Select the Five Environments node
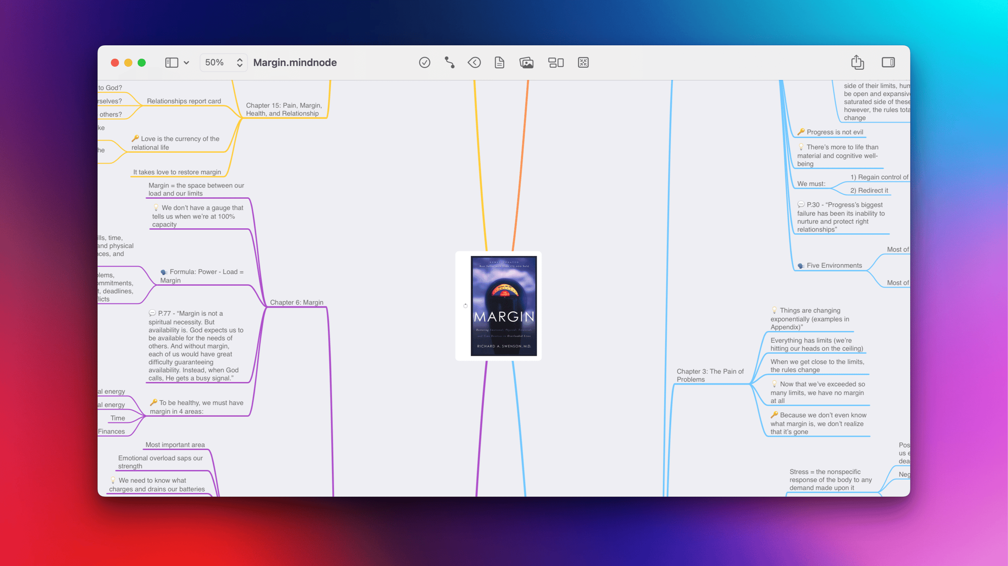1008x566 pixels. [x=829, y=266]
